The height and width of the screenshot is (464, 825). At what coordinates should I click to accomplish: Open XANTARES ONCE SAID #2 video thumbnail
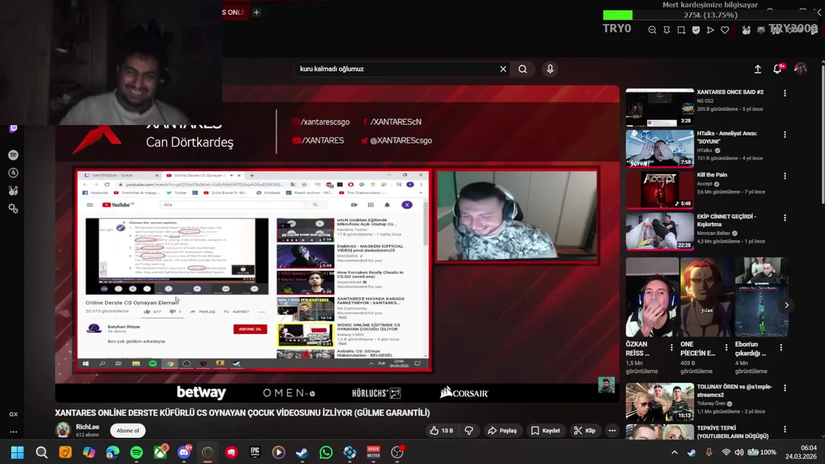[660, 108]
